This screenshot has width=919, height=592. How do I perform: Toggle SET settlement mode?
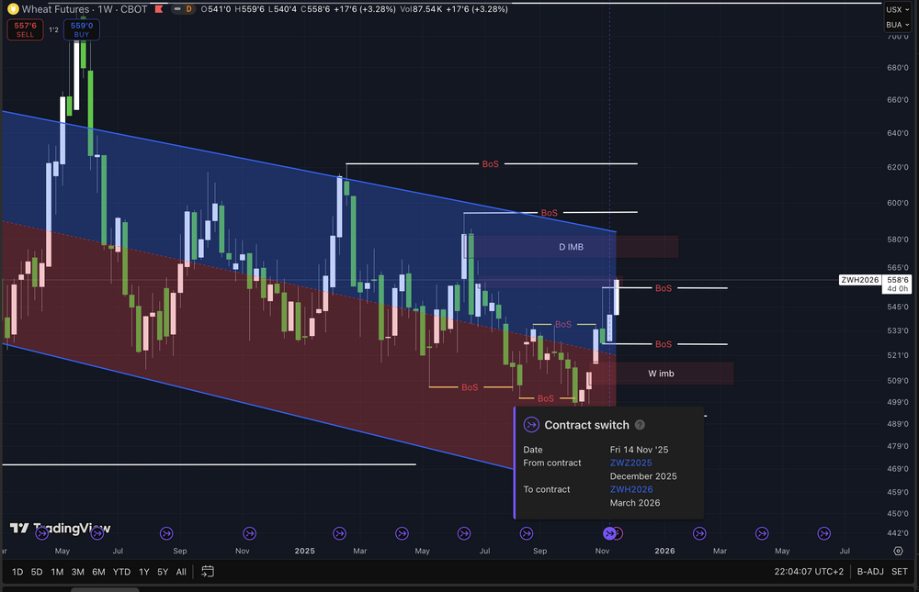tap(900, 572)
